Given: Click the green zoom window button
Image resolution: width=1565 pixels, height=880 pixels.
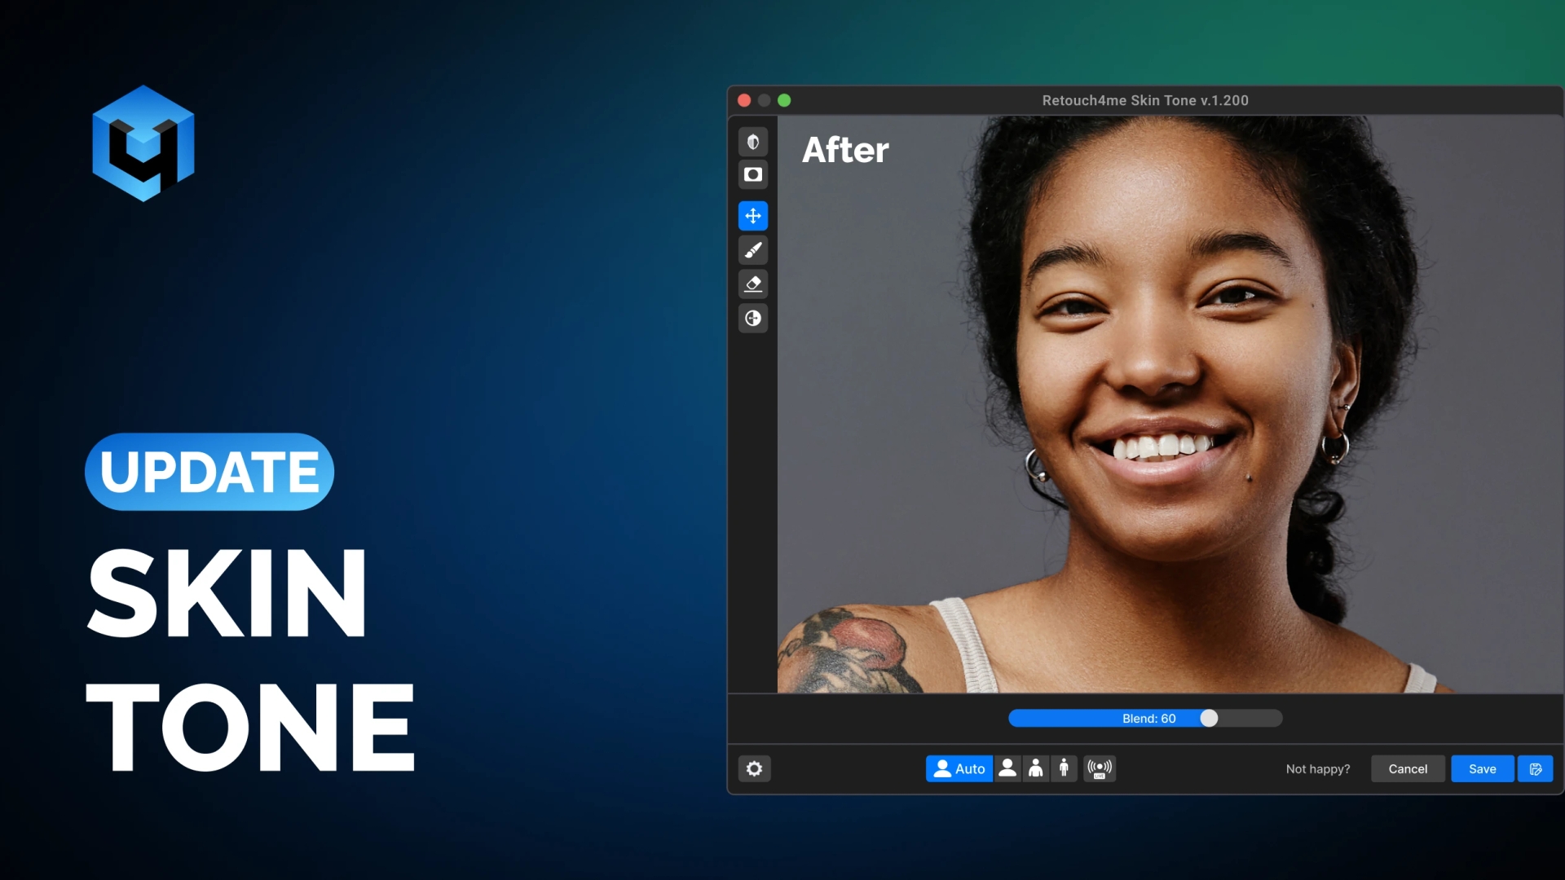Looking at the screenshot, I should pos(784,100).
